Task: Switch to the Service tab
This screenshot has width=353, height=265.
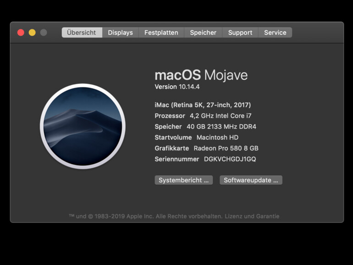Action: (x=275, y=33)
